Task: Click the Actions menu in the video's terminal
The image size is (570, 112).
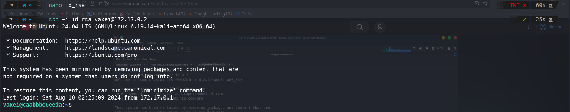Action: click(127, 59)
